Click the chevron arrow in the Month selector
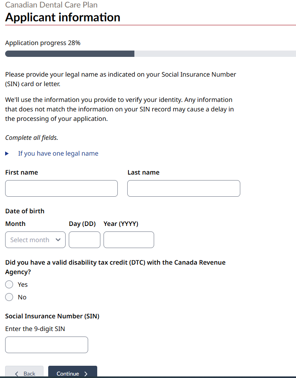Screen dimensions: 296x378 (58, 240)
